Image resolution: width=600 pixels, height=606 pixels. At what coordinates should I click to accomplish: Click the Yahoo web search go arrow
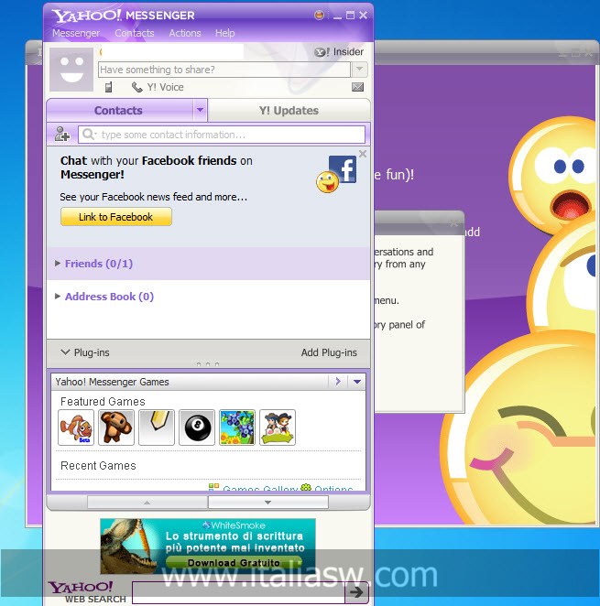(356, 592)
